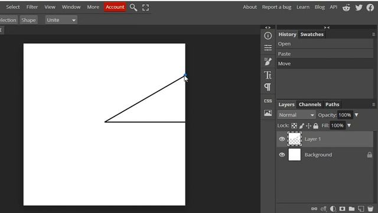Toggle lock image pixels brush icon
This screenshot has width=378, height=213.
(302, 125)
